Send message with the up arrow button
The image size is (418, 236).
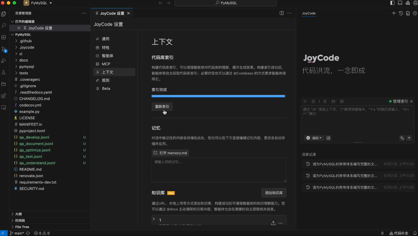click(409, 138)
